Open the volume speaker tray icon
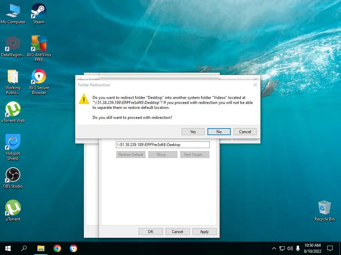Image resolution: width=341 pixels, height=255 pixels. [x=290, y=248]
